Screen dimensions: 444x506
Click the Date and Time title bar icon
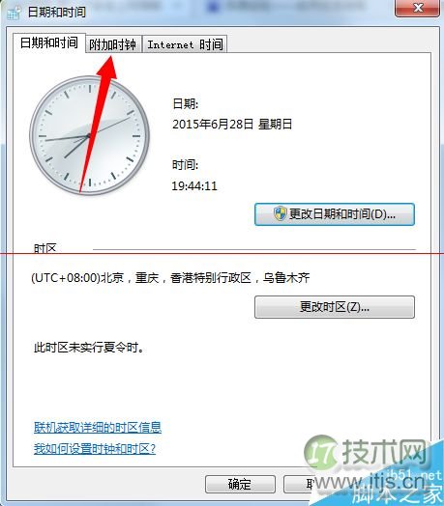tap(14, 13)
